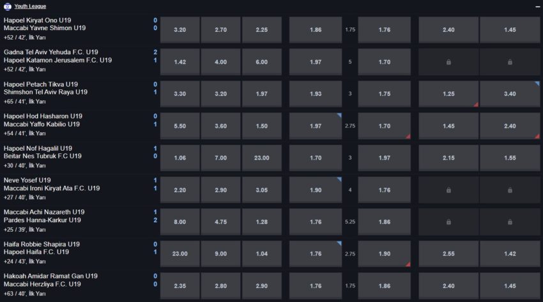
Task: Select 23.00 odds in Haifa Robbie Shapira row
Action: [180, 253]
